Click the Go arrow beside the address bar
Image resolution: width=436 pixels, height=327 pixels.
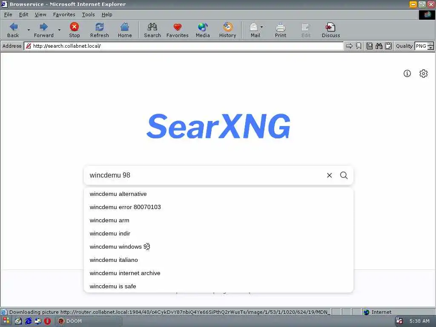[349, 46]
